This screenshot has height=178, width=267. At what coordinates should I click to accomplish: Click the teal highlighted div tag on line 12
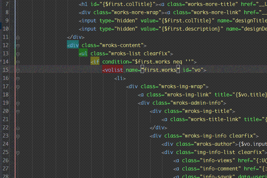point(73,45)
